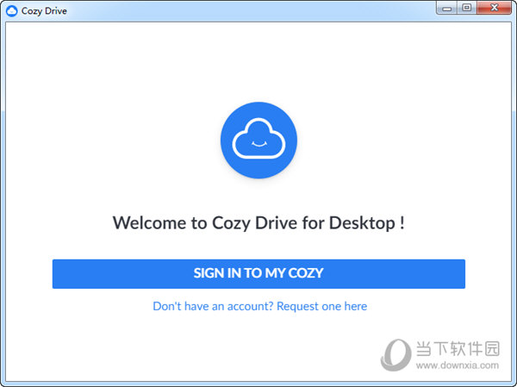Click the SIGN IN TO MY COZY button

(x=258, y=274)
